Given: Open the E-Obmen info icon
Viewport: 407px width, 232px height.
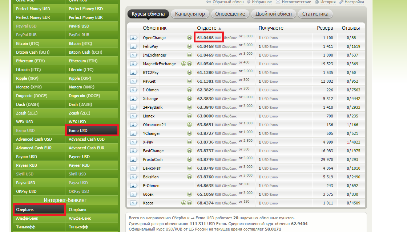Looking at the screenshot, I should (133, 186).
